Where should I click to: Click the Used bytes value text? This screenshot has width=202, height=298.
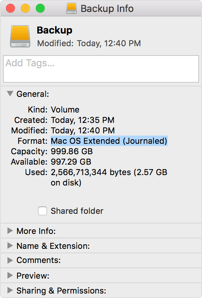(109, 177)
